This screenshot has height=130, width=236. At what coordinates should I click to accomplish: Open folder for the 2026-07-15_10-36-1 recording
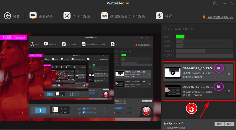pyautogui.click(x=219, y=86)
